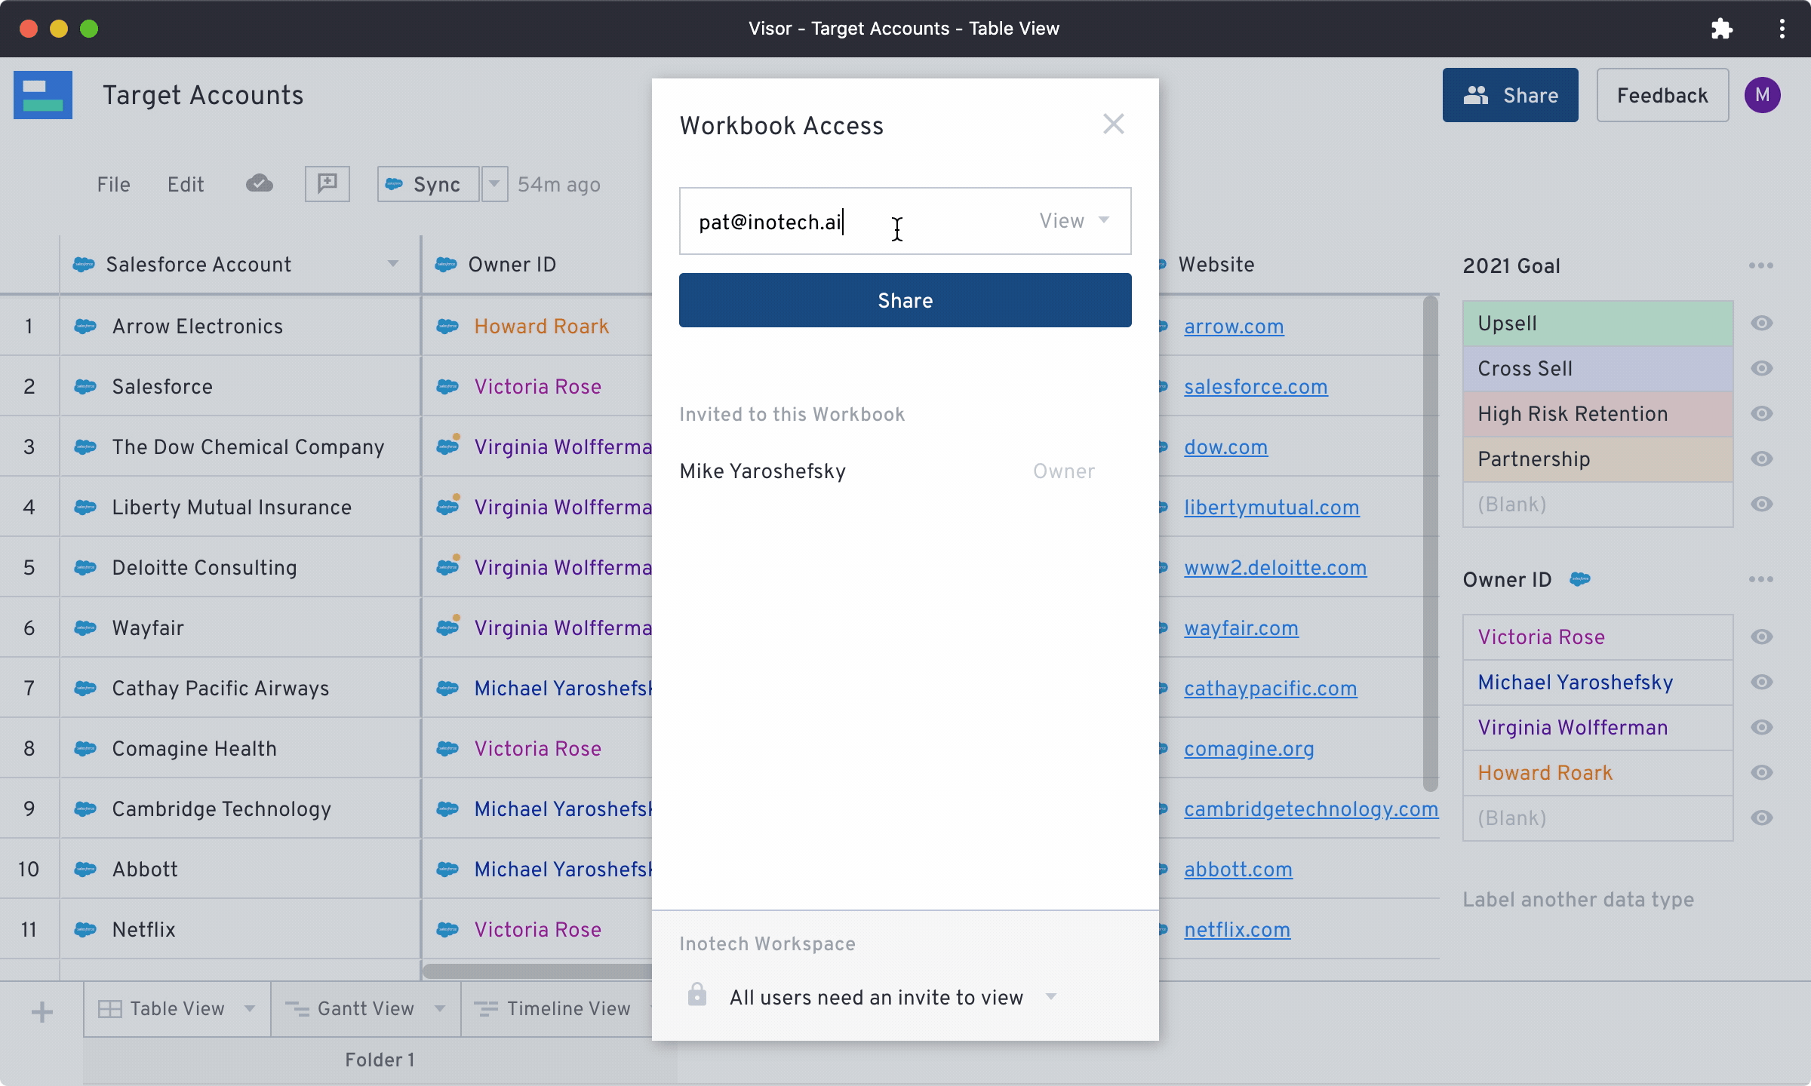Click the comment icon in the toolbar
Viewport: 1811px width, 1086px height.
(x=327, y=184)
